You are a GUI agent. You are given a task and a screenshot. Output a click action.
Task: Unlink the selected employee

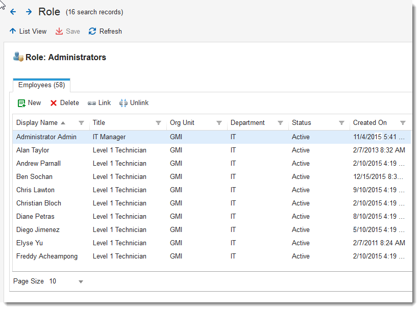(x=134, y=103)
